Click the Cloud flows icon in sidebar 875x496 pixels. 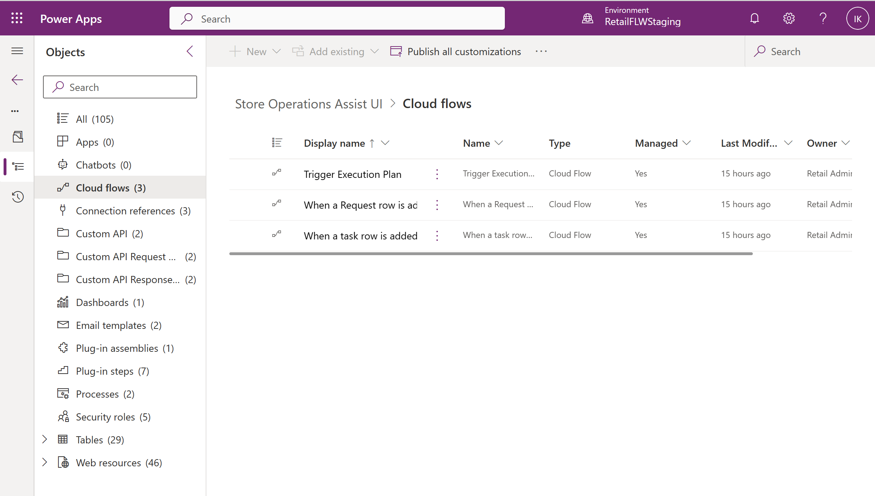(x=62, y=188)
